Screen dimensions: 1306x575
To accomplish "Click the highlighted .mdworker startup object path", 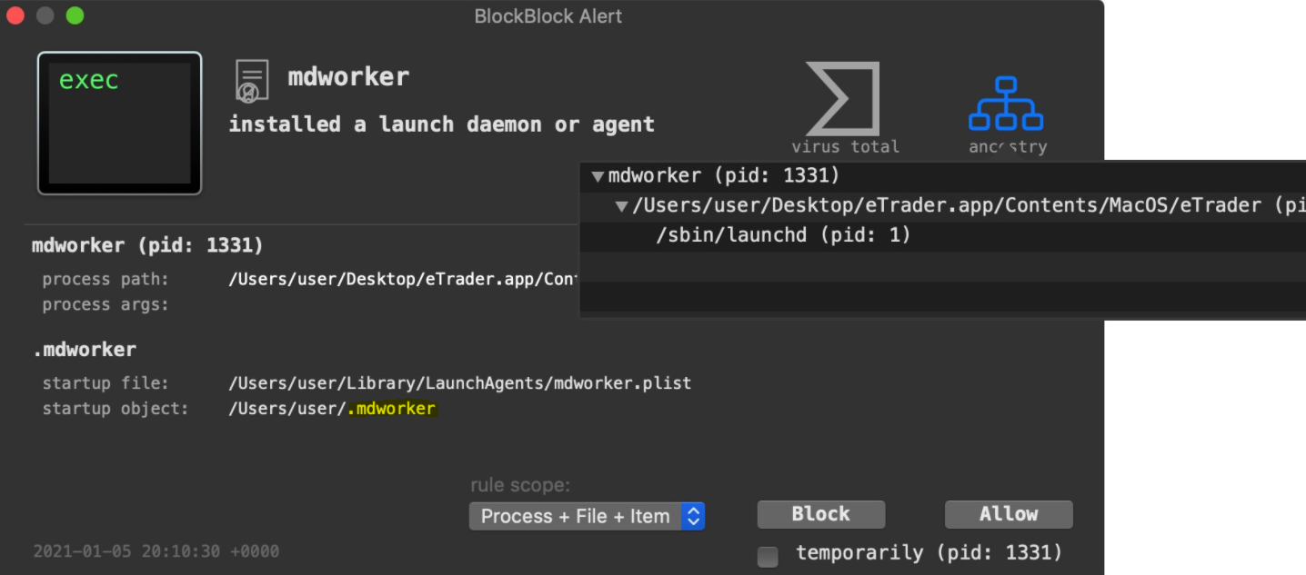I will point(391,409).
